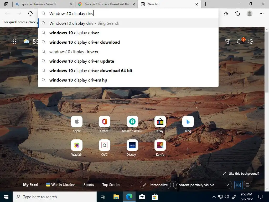Choose suggestion display driver update
Screen dimensions: 269x202
click(x=128, y=61)
